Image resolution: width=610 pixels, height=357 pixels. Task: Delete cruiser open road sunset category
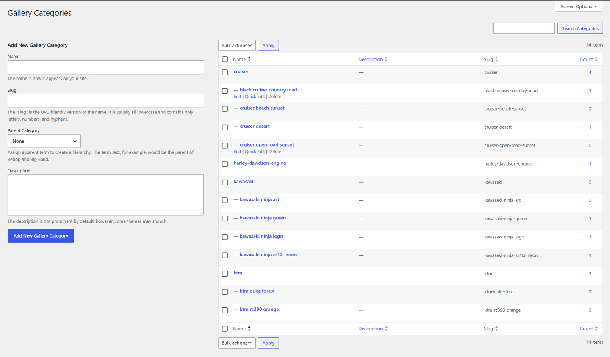[274, 152]
